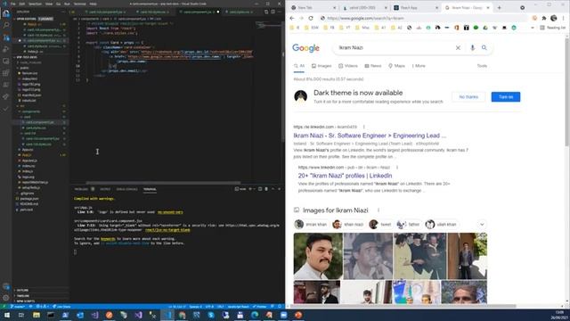This screenshot has height=321, width=570.
Task: Expand the Google image suggestions chevron
Action: [x=482, y=224]
